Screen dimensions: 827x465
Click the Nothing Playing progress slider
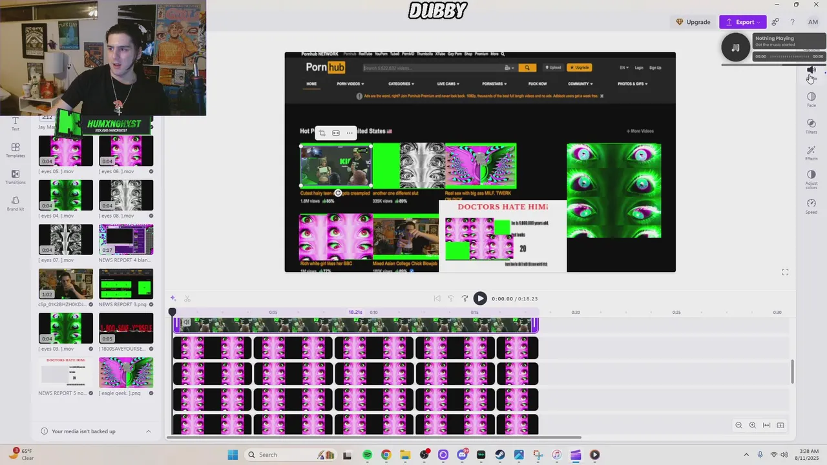[790, 56]
